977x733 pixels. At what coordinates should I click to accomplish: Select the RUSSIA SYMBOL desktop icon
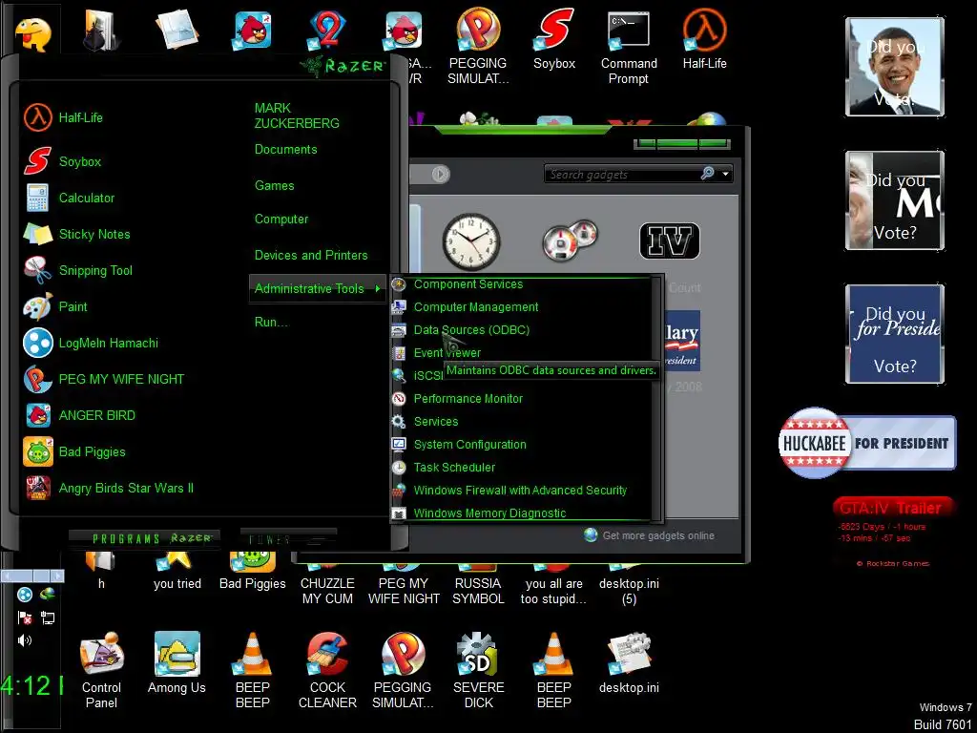(x=479, y=576)
